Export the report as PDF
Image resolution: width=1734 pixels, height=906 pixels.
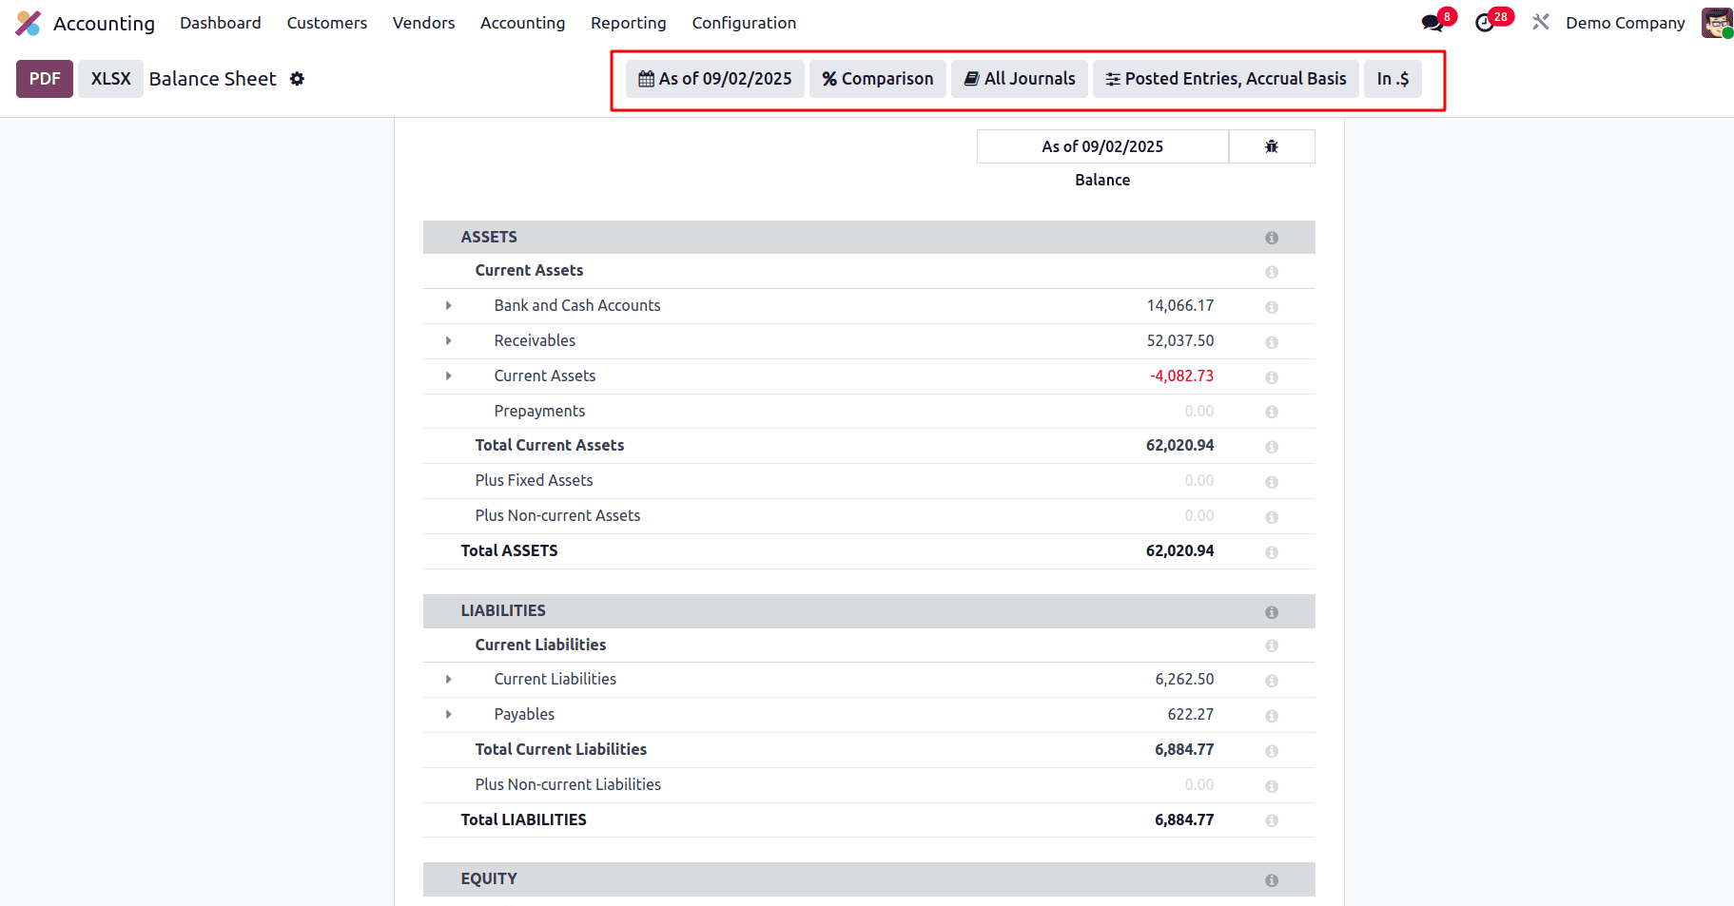pyautogui.click(x=44, y=79)
